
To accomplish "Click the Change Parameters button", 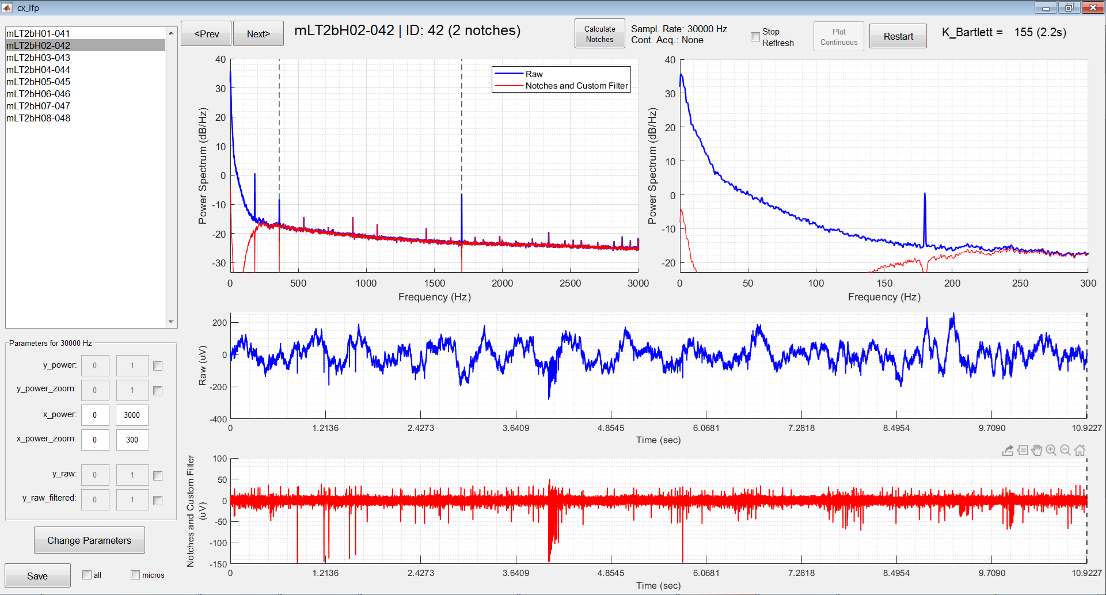I will click(x=89, y=540).
